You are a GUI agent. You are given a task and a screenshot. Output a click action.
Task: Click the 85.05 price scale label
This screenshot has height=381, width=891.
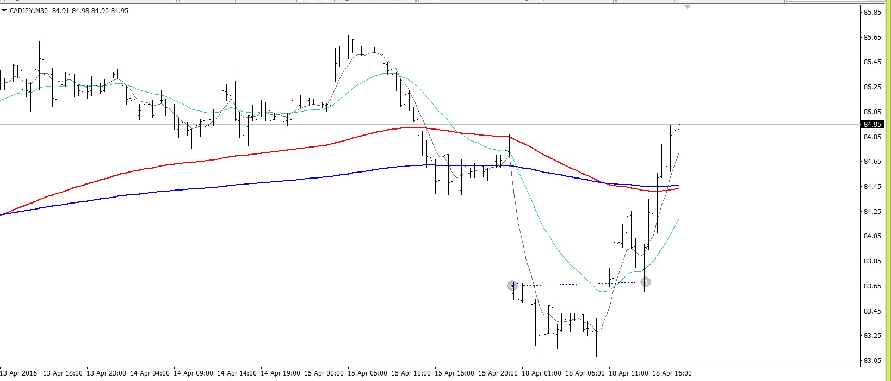pyautogui.click(x=873, y=112)
